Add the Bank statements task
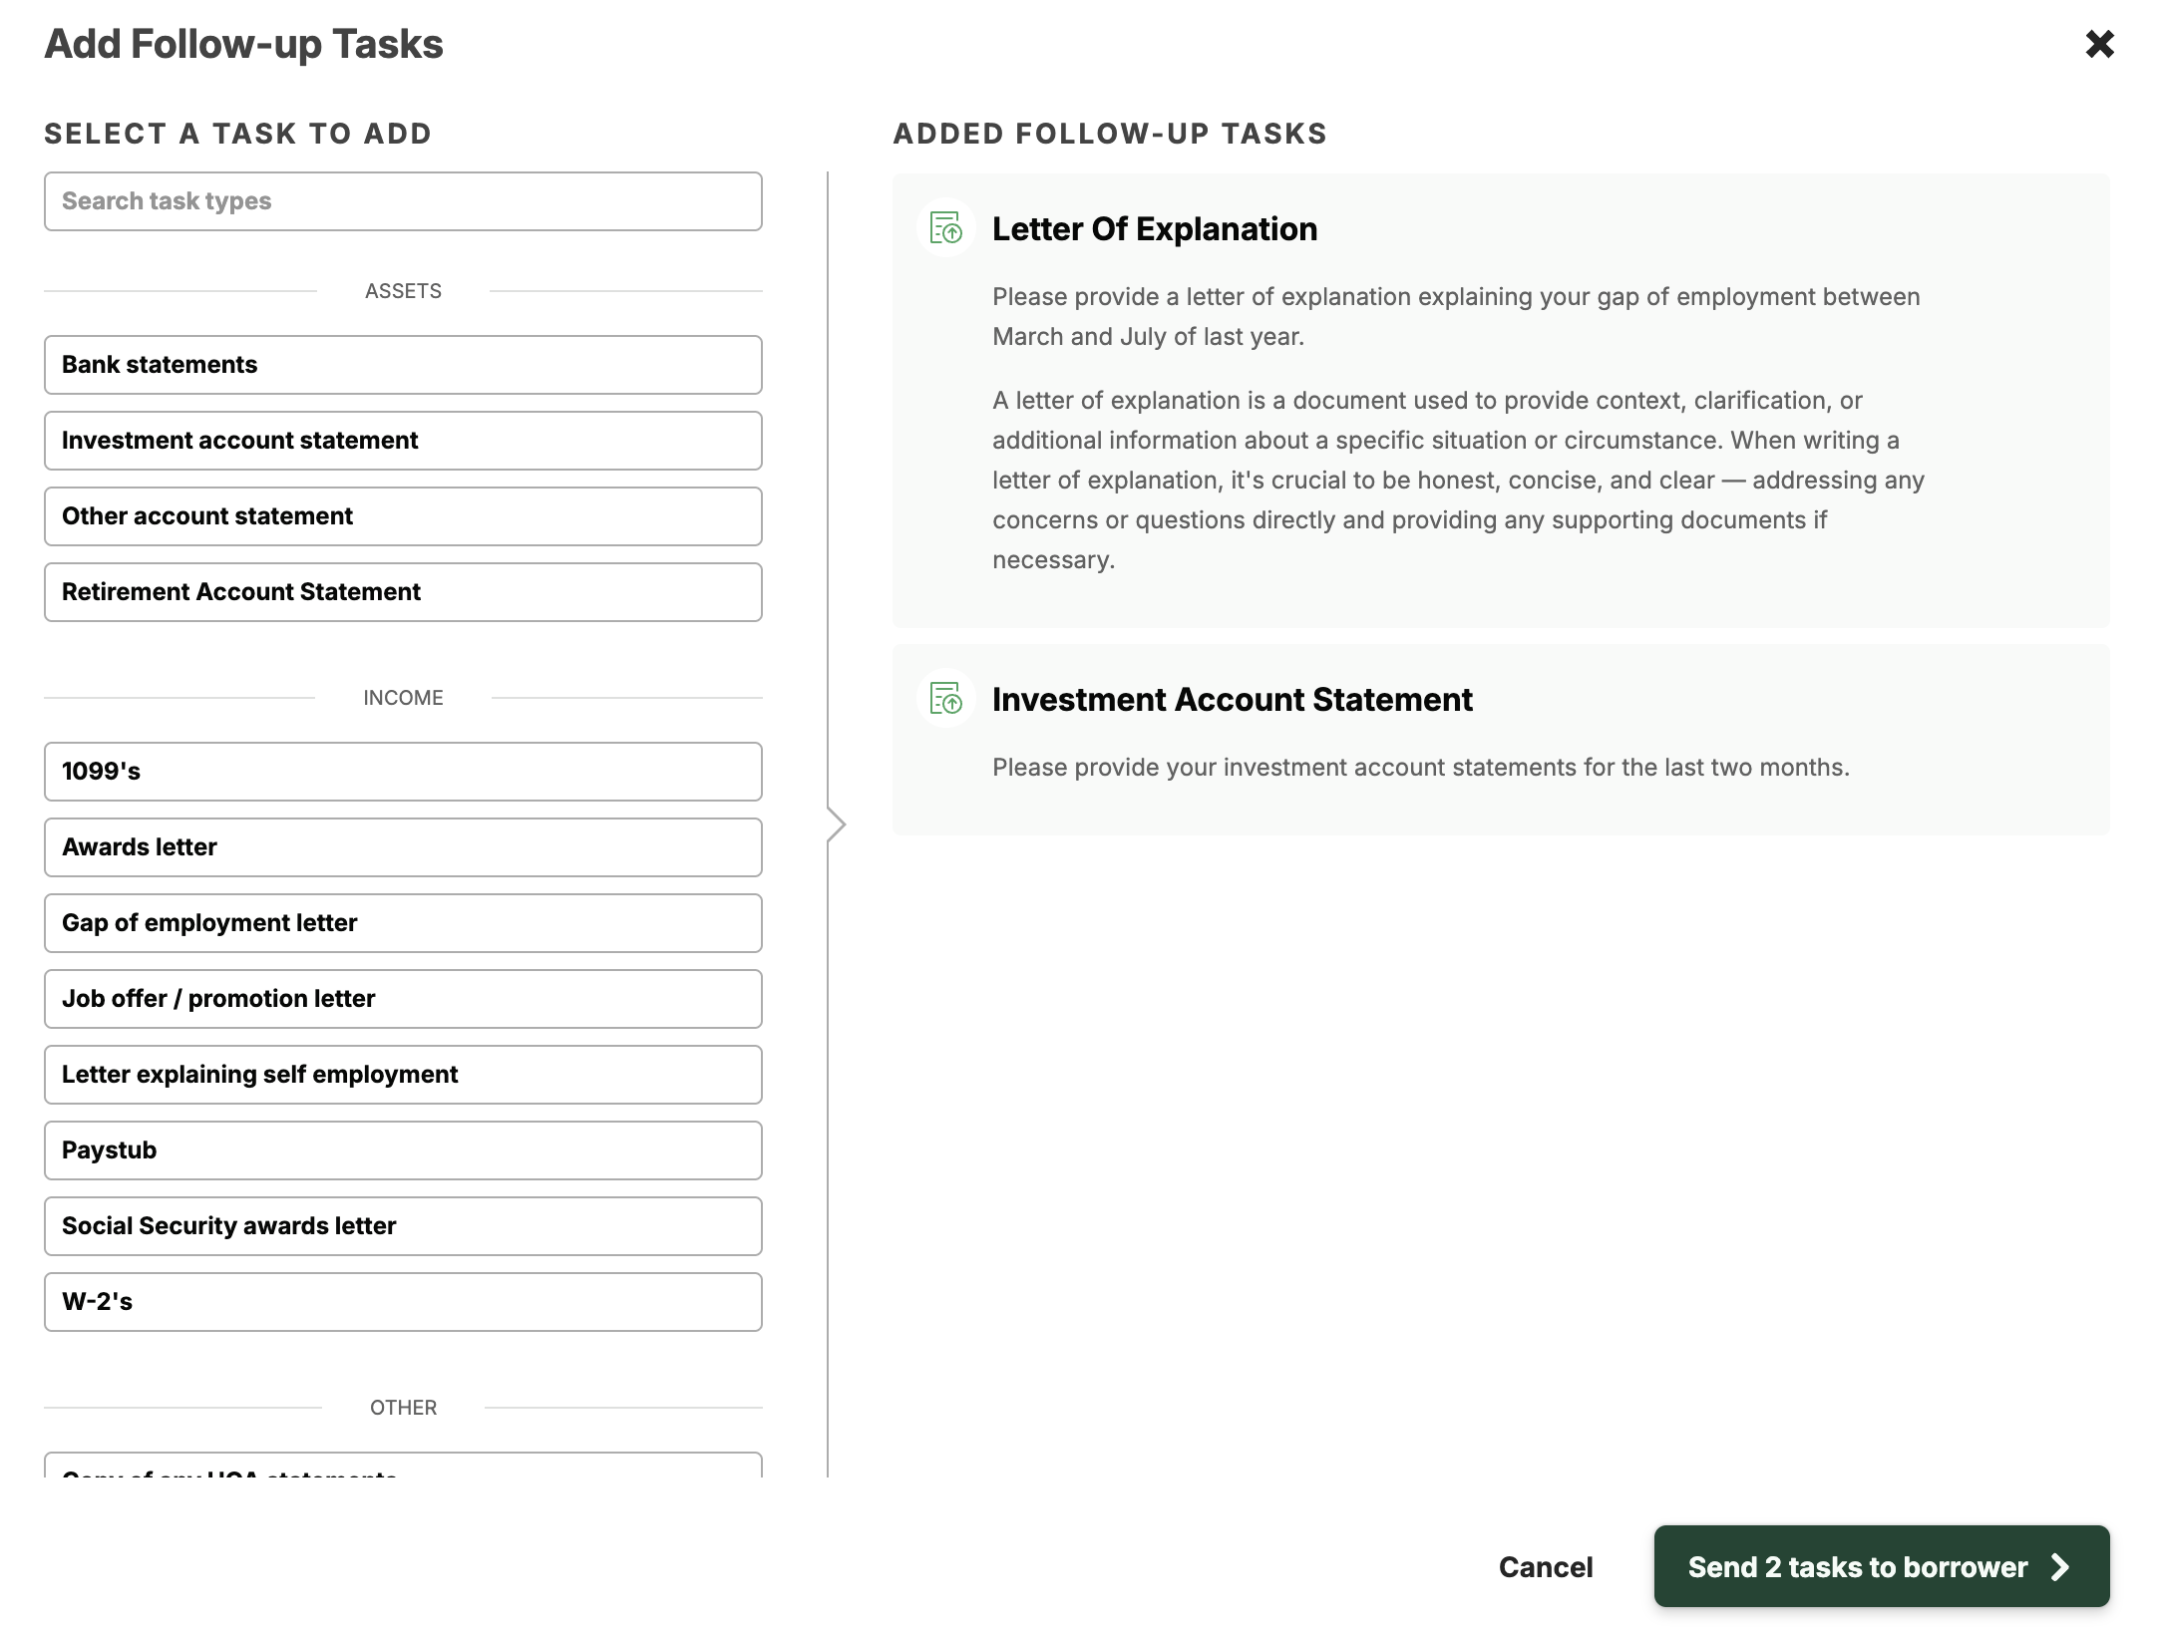The width and height of the screenshot is (2162, 1635). pos(403,365)
